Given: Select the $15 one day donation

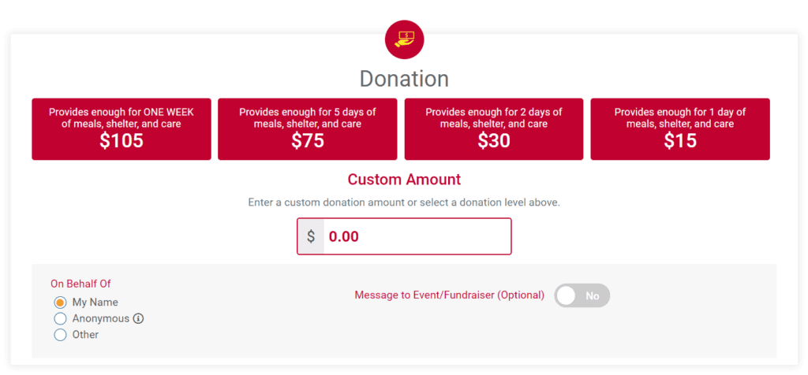Looking at the screenshot, I should point(680,129).
